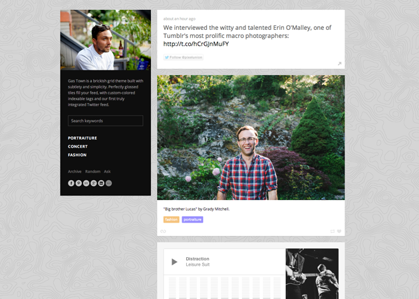The width and height of the screenshot is (419, 299).
Task: Select the Portraiture category in sidebar
Action: coord(82,138)
